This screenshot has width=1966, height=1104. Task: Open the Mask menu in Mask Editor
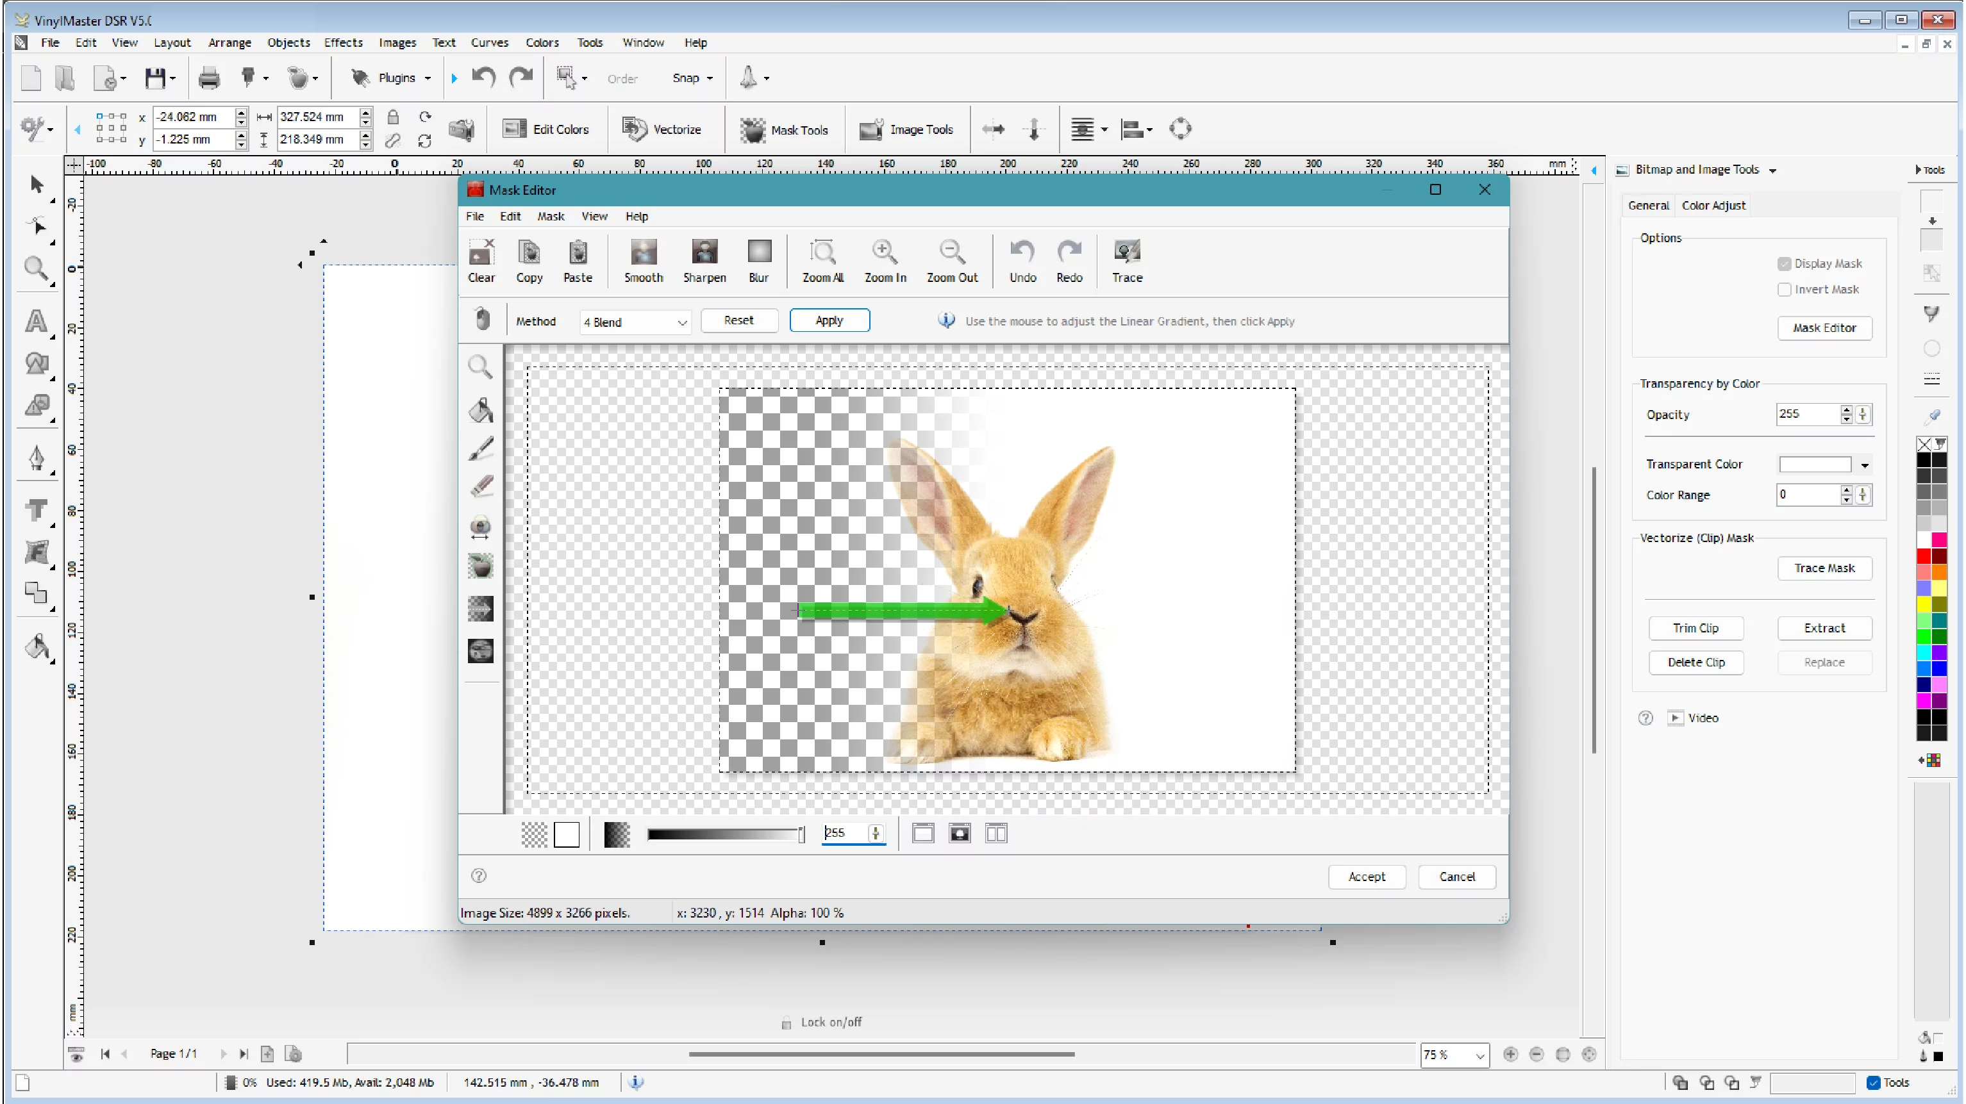(550, 217)
